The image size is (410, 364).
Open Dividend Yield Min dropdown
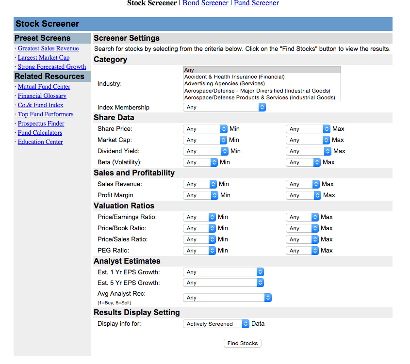206,151
